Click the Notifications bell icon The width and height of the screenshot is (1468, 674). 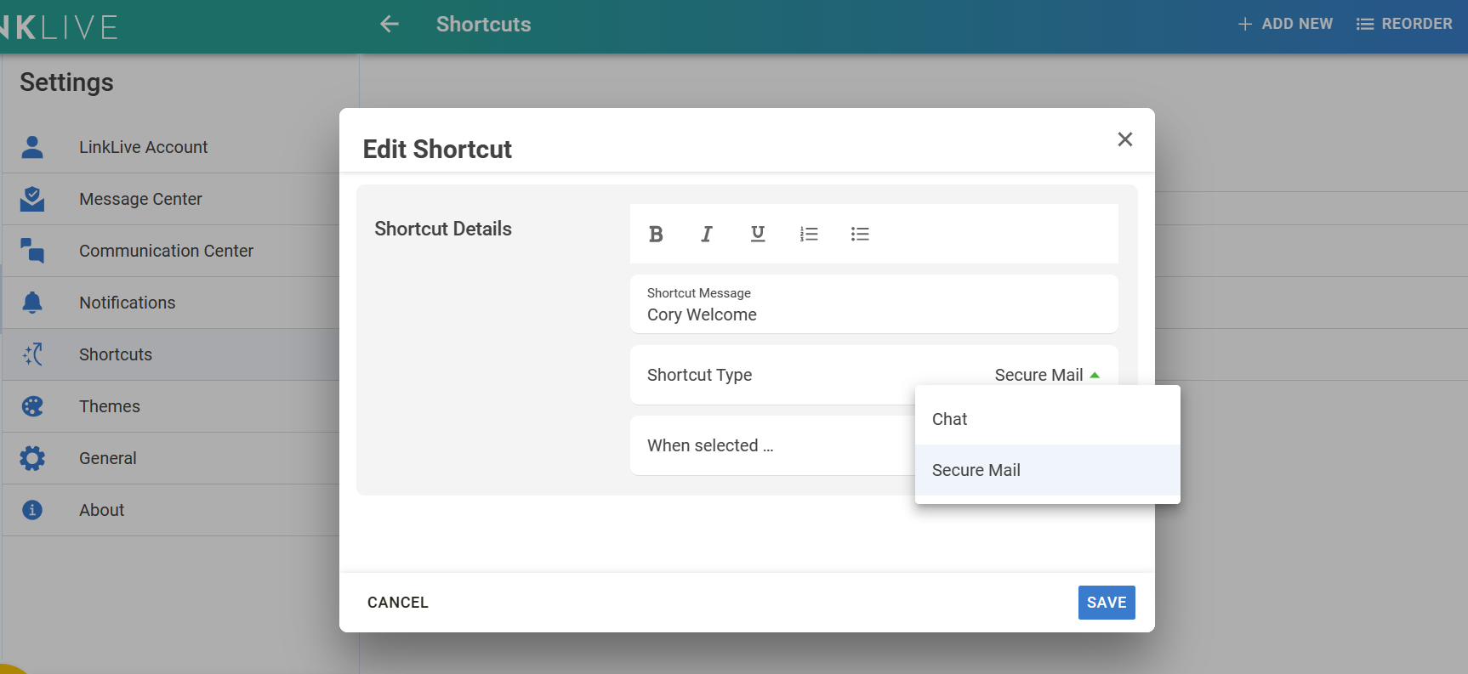(32, 303)
